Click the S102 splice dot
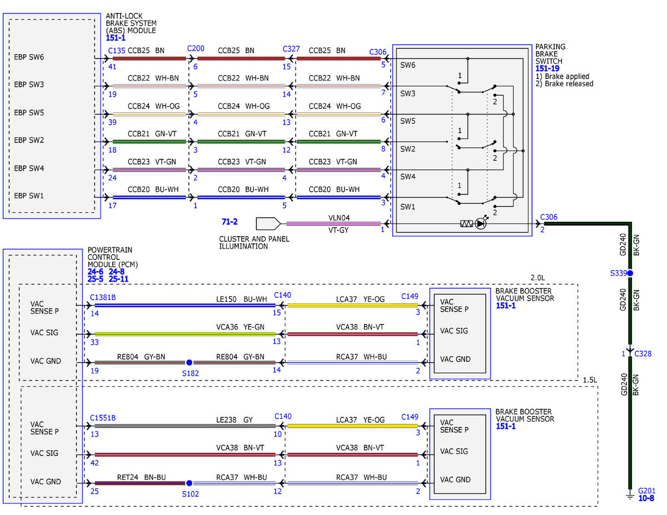 tap(189, 483)
